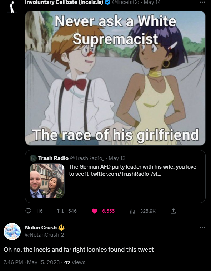Screen dimensions: 211x271
Task: Click the blue verified badge
Action: pyautogui.click(x=107, y=3)
